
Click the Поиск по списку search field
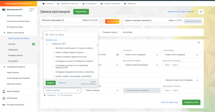72,35
